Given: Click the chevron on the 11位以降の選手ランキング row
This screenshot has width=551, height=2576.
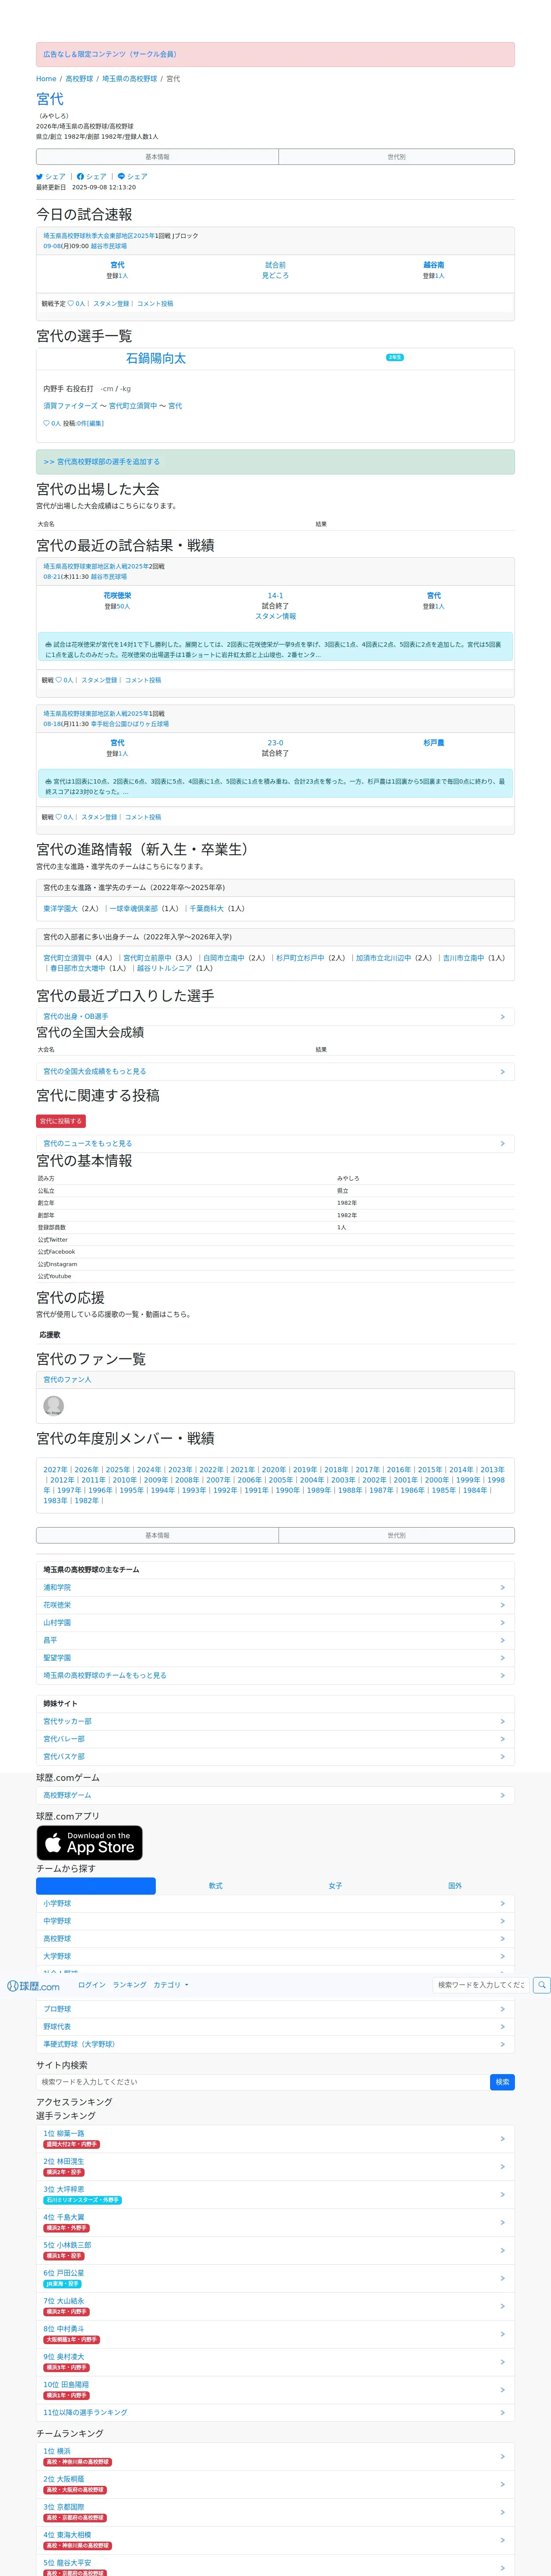Looking at the screenshot, I should pos(502,2413).
